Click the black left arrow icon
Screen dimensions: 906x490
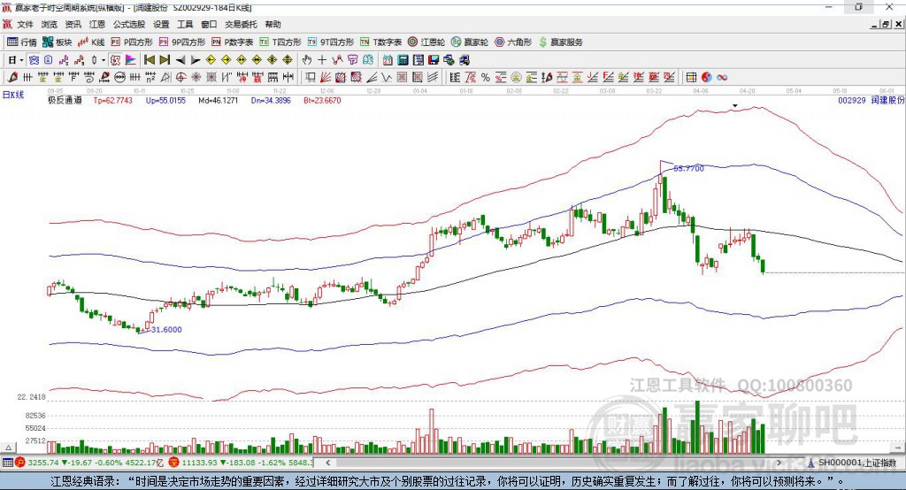pos(180,60)
